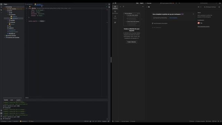
Task: Switch to the first editor tab in IDE
Action: (29, 4)
